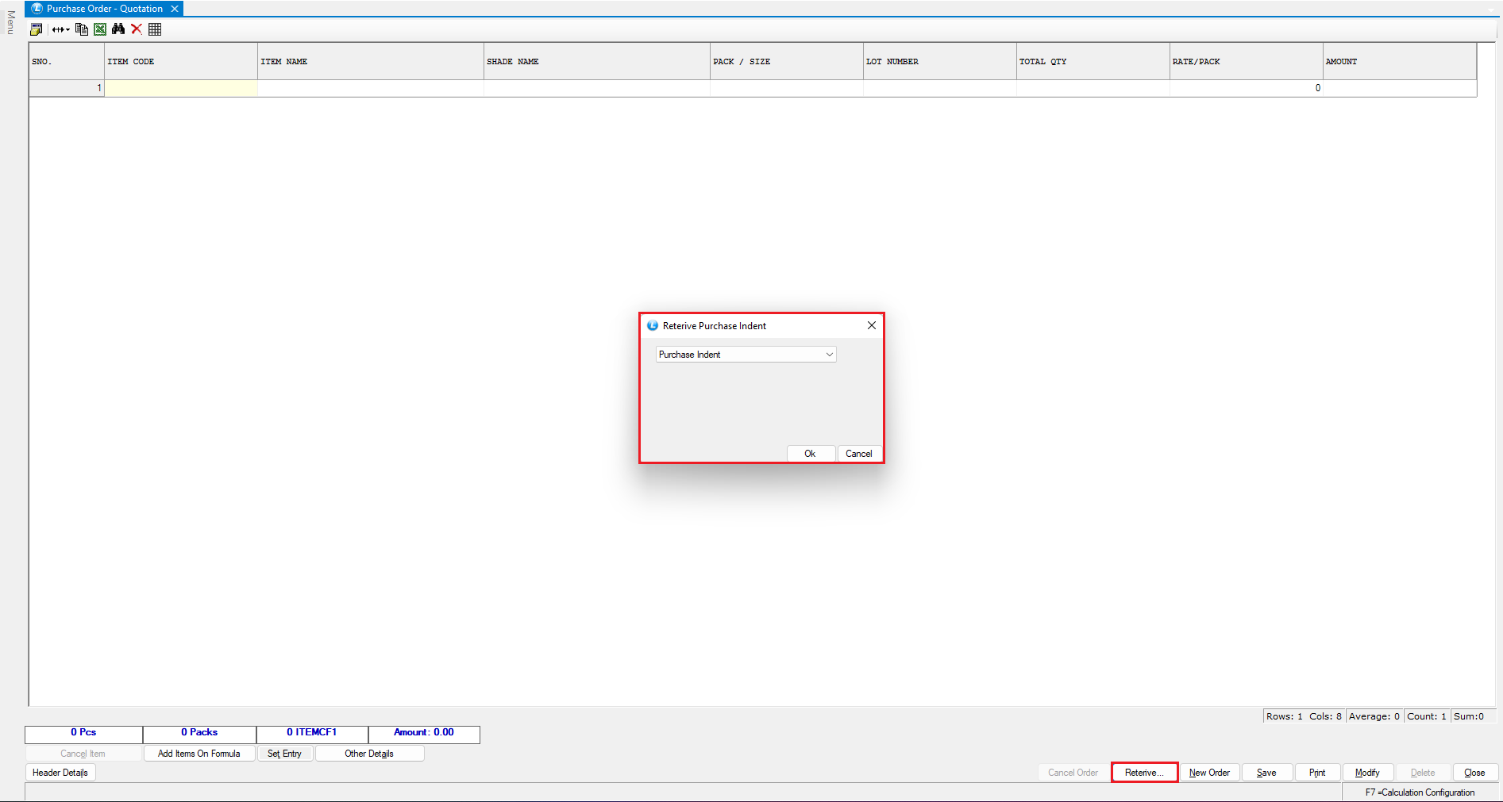Click the red X delete toolbar icon
The width and height of the screenshot is (1503, 802).
pyautogui.click(x=137, y=29)
